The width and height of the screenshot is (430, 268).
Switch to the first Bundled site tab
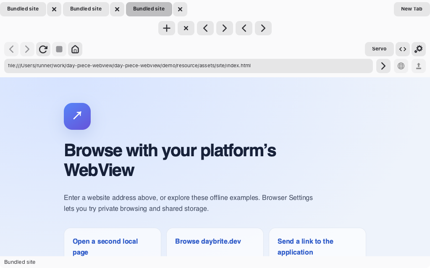point(23,9)
